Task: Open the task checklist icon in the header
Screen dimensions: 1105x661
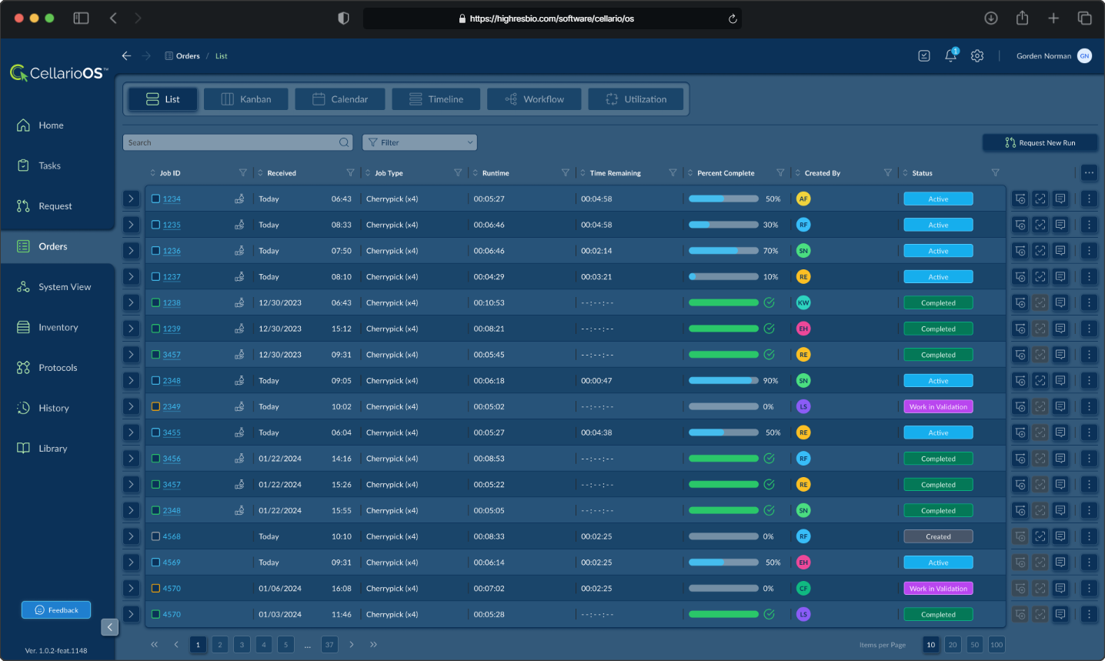Action: 923,55
